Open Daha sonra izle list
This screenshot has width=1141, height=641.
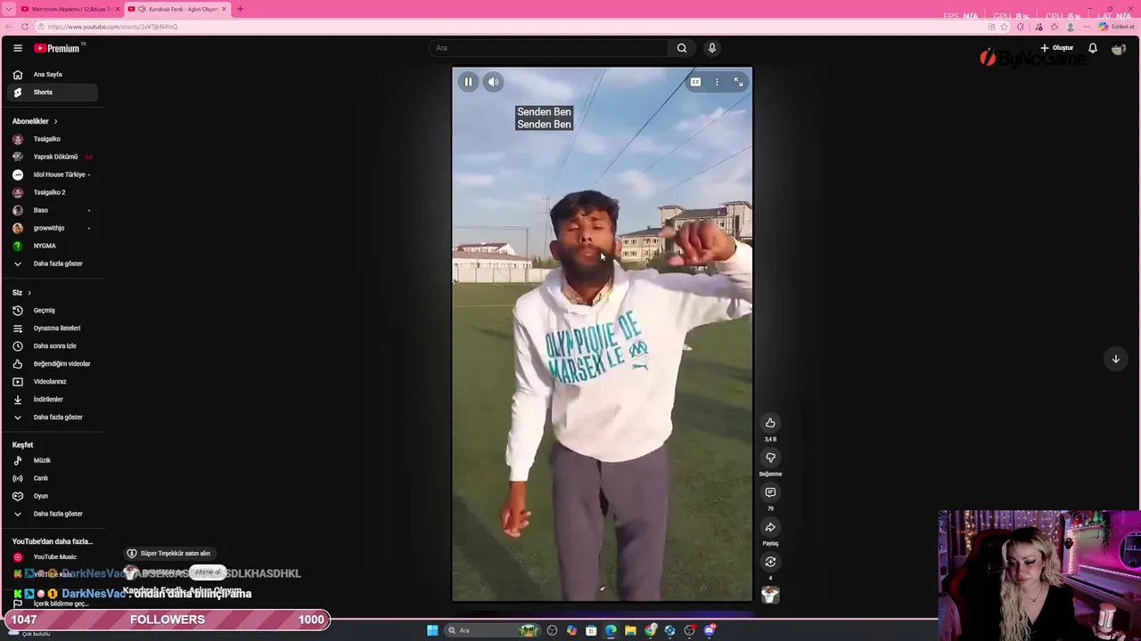pyautogui.click(x=52, y=346)
